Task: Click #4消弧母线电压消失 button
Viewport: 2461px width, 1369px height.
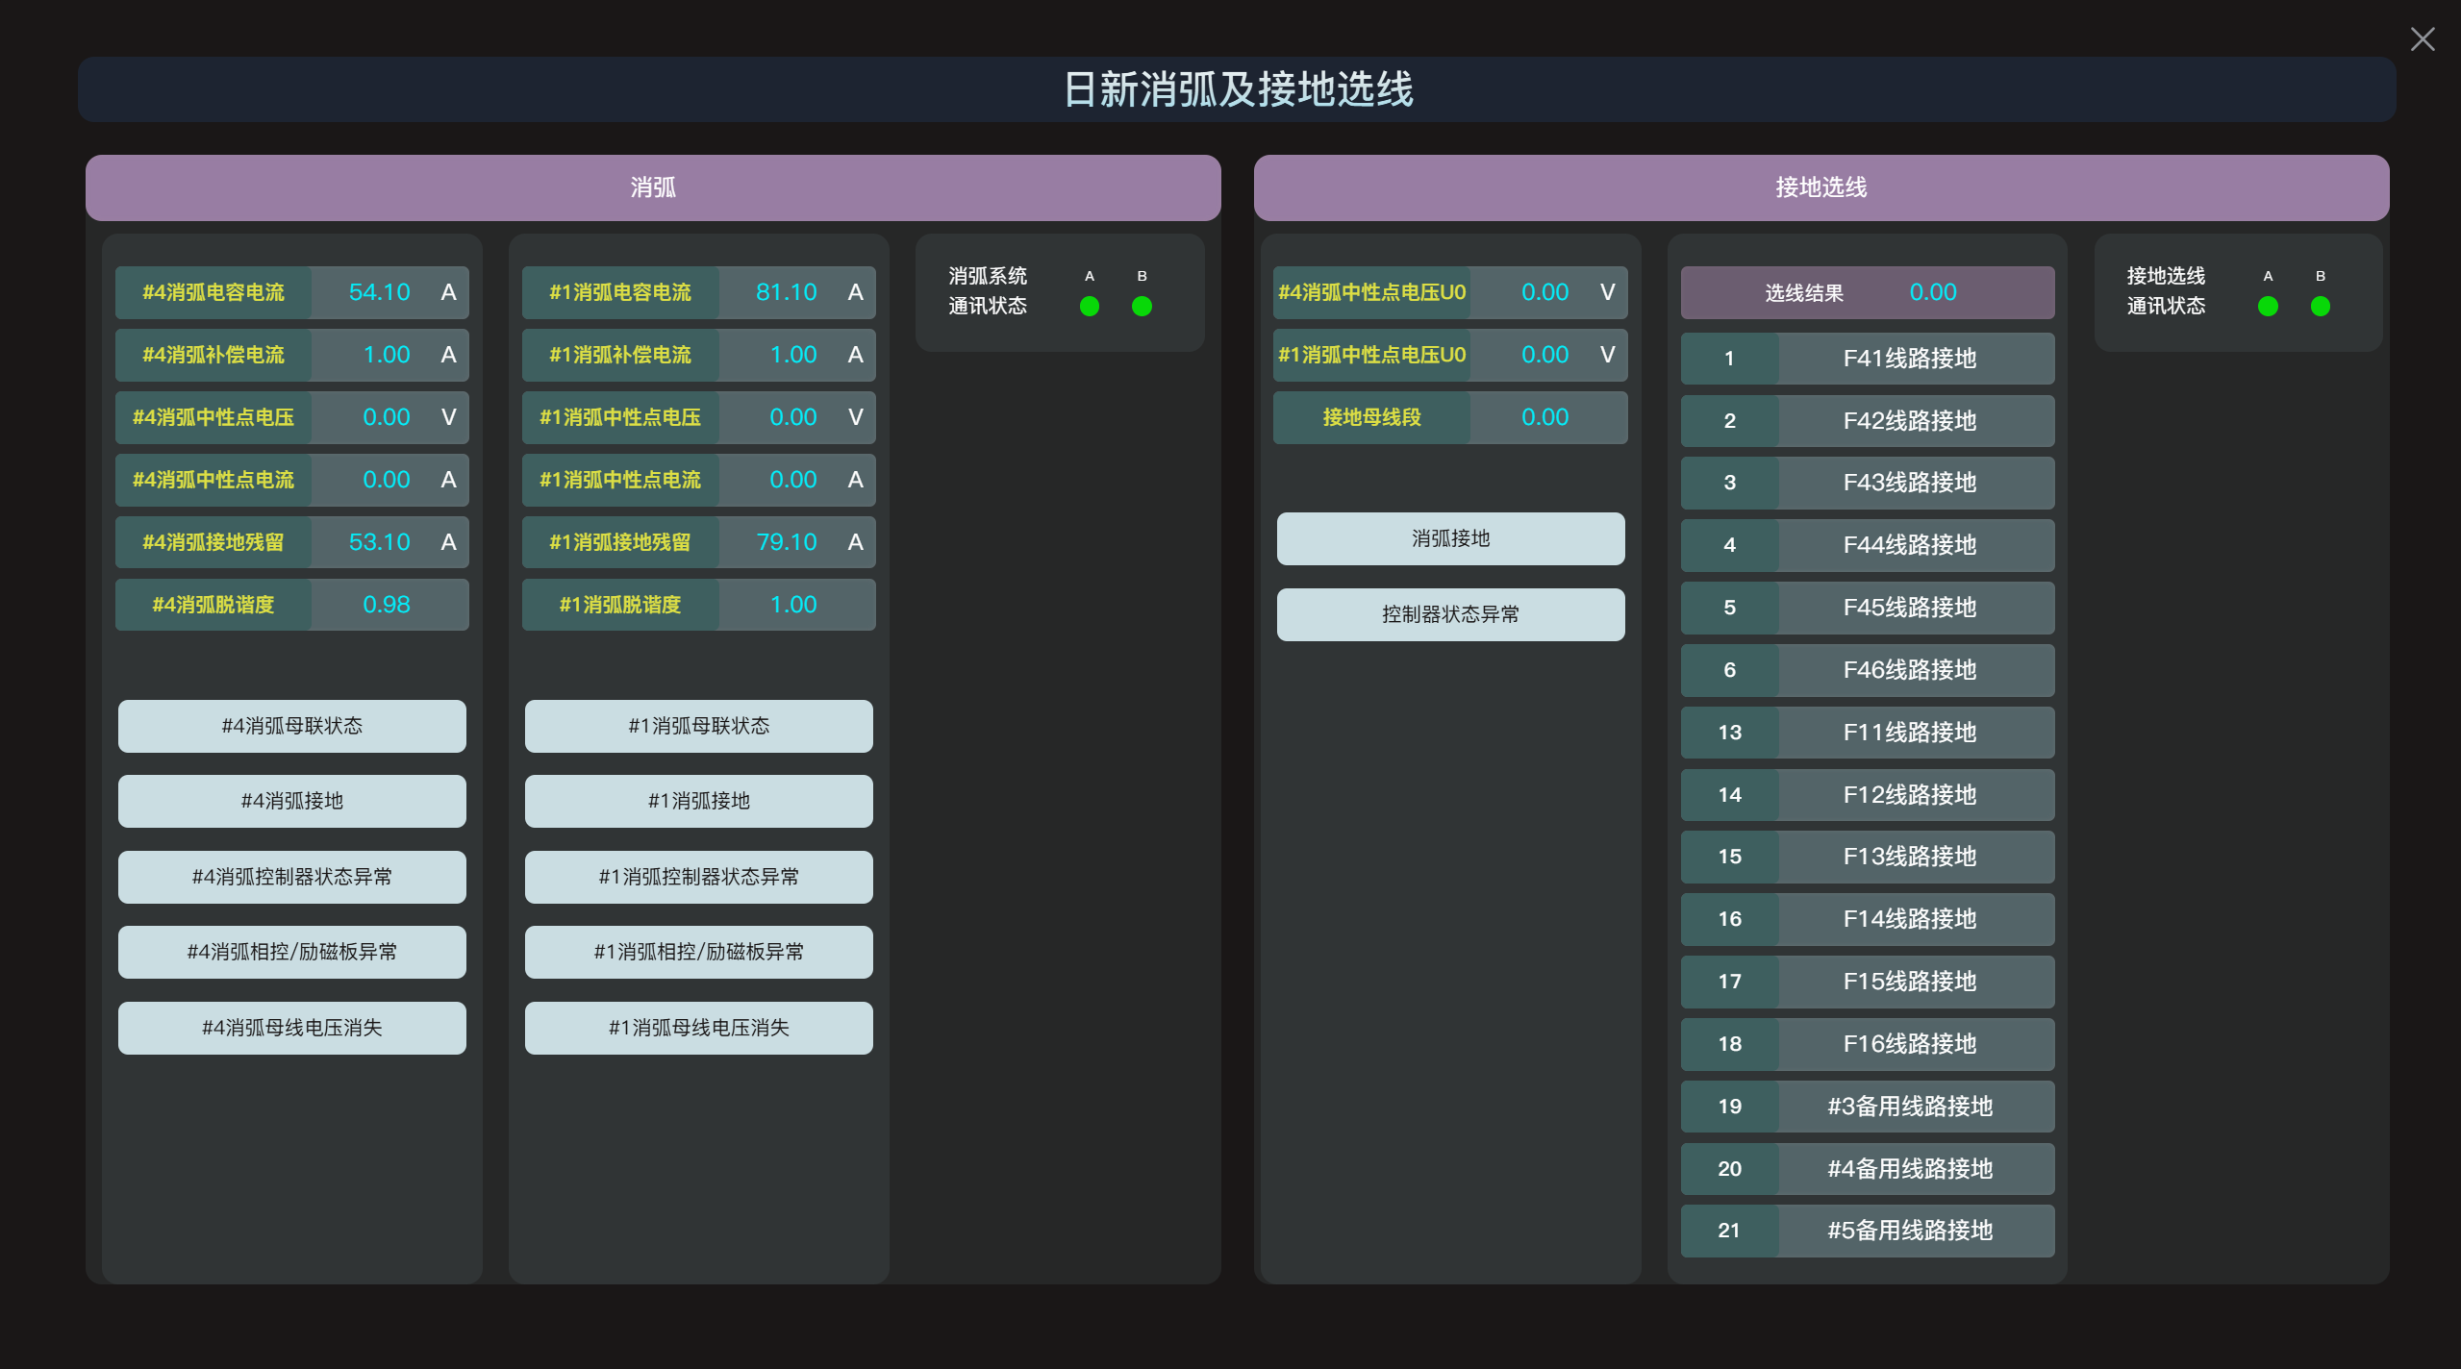Action: [291, 1028]
